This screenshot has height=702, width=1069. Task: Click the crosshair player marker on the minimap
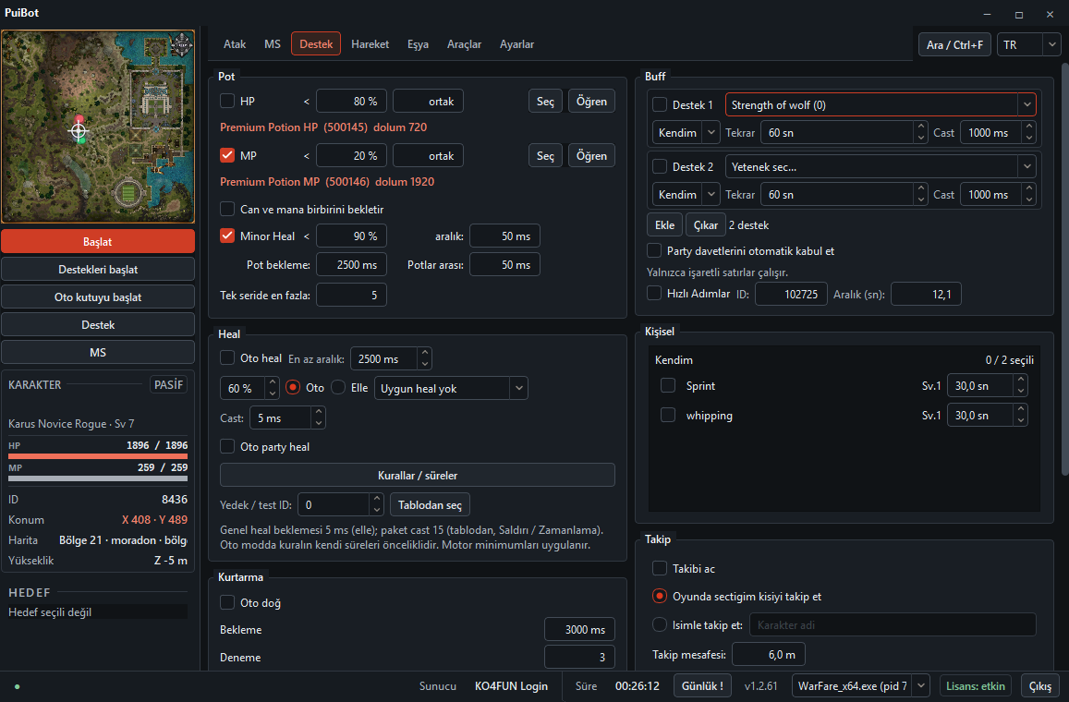click(x=79, y=130)
